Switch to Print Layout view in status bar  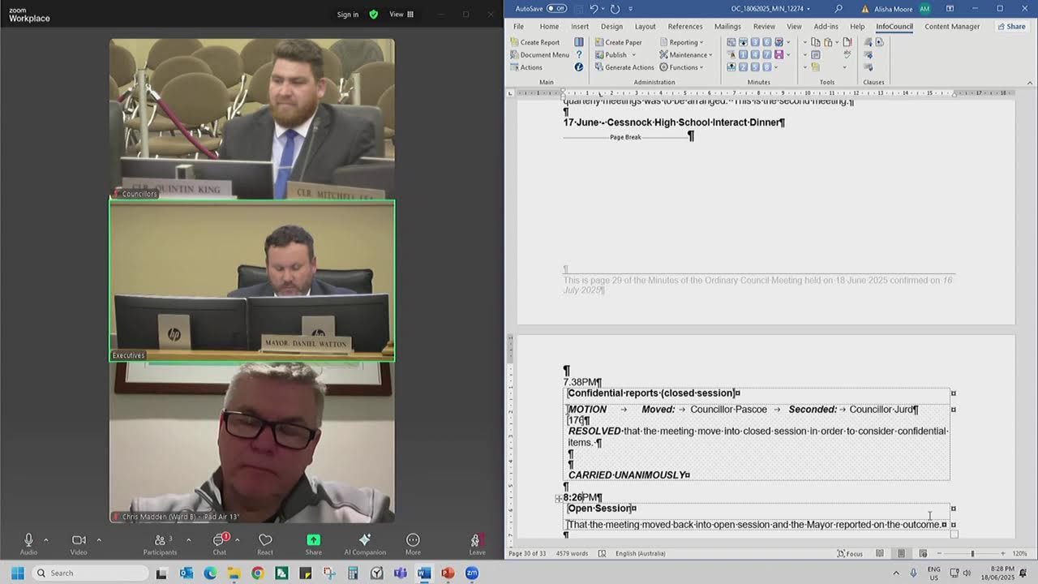901,553
